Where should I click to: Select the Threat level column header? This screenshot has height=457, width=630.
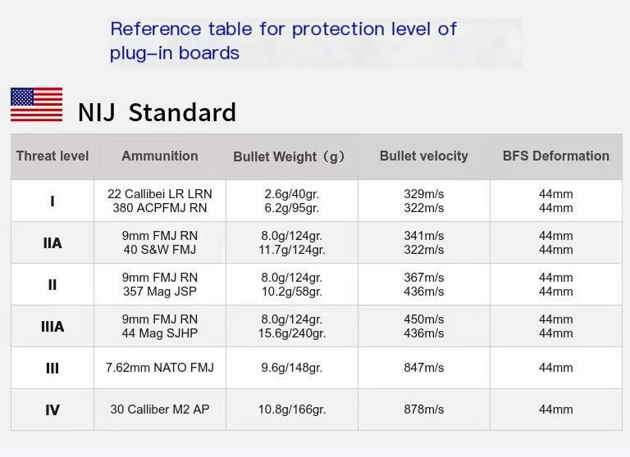(x=52, y=156)
